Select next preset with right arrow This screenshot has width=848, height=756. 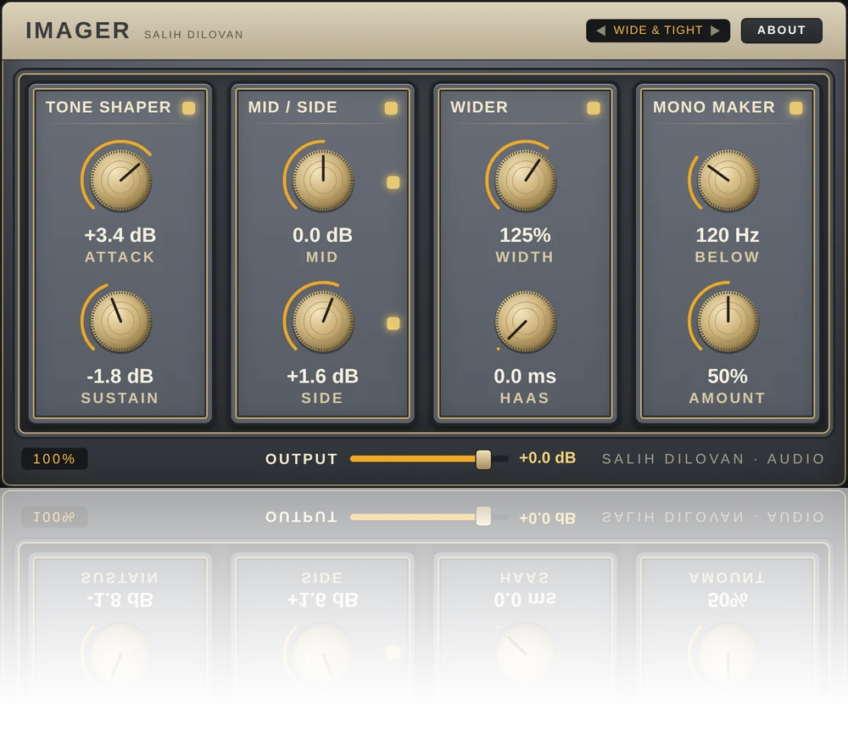tap(715, 31)
